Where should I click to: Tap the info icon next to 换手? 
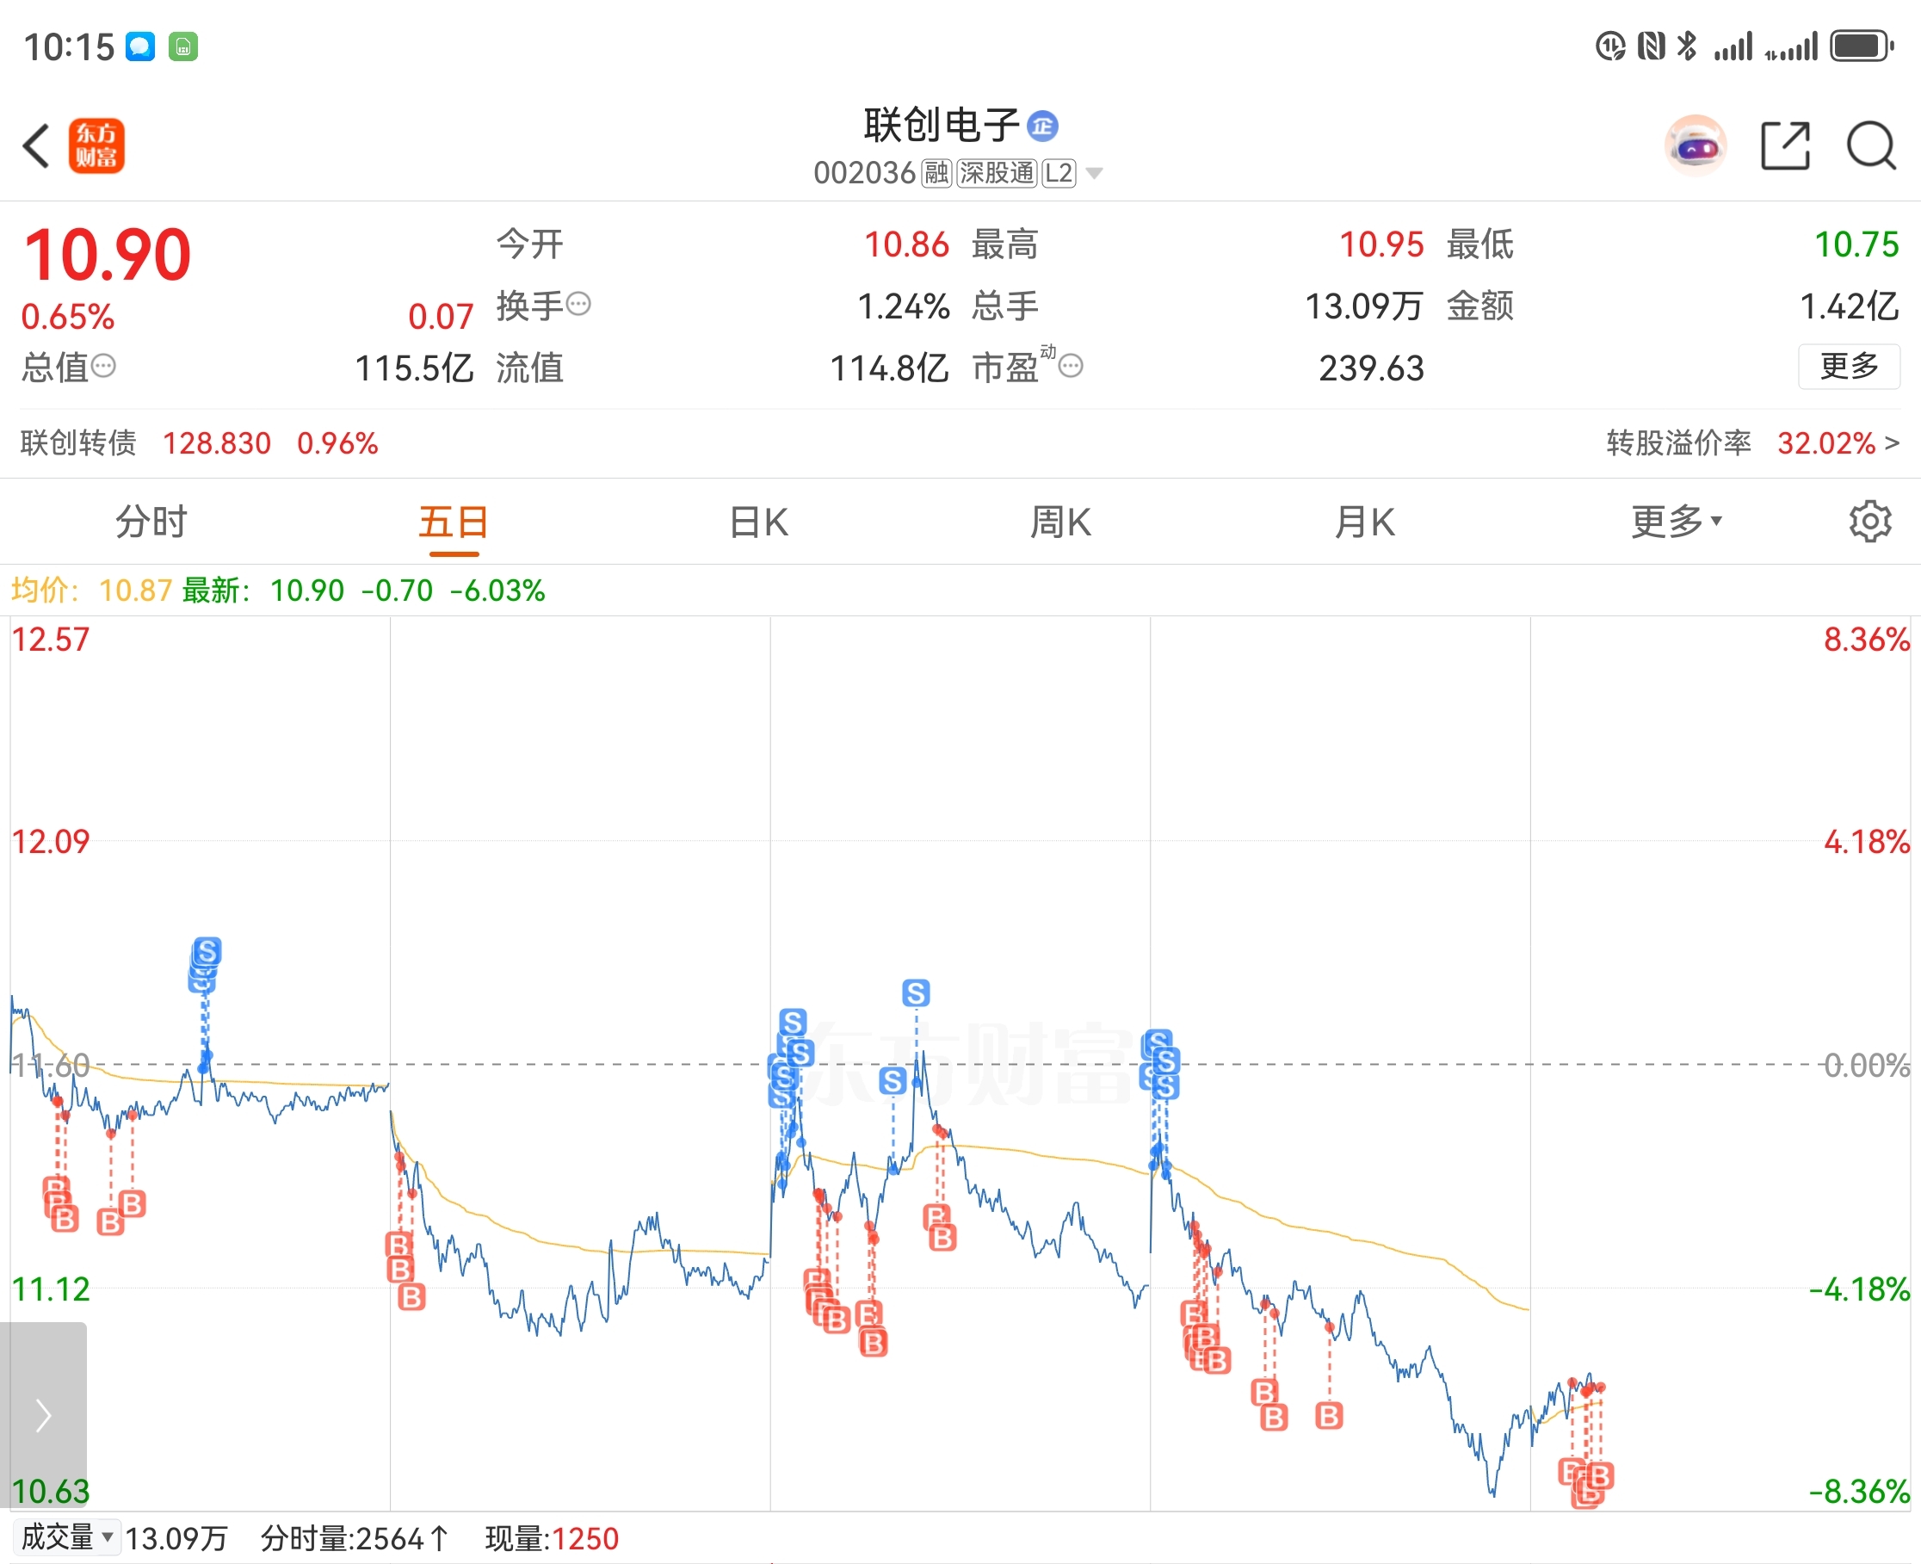579,305
